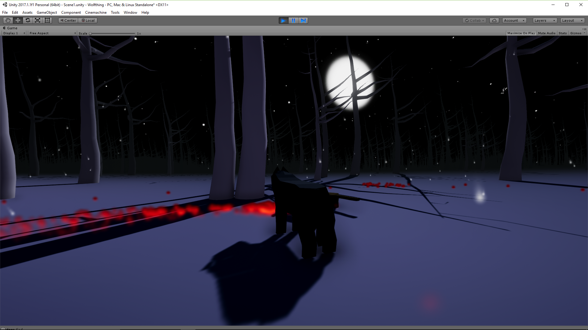Image resolution: width=588 pixels, height=330 pixels.
Task: Toggle Maximize On Play
Action: point(521,33)
